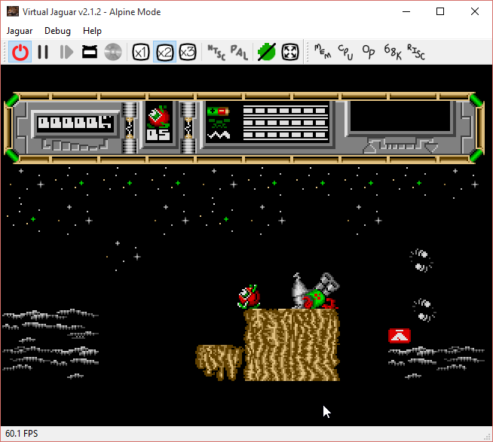Click the cartridge icon in the toolbar
This screenshot has height=442, width=493.
[x=90, y=52]
